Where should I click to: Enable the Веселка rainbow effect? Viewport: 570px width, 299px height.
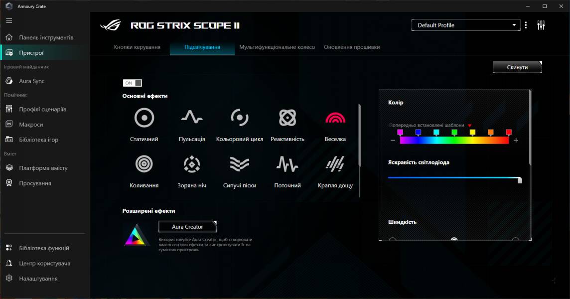(335, 118)
